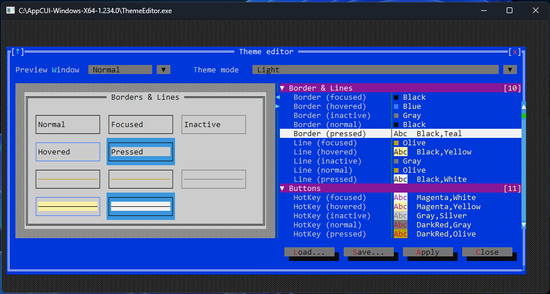Click the up-arrow maximize icon in Theme editor title
The width and height of the screenshot is (550, 294).
pos(18,52)
